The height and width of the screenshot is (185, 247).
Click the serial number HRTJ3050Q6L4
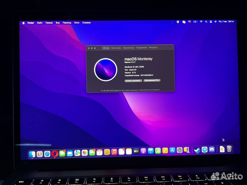147,75
